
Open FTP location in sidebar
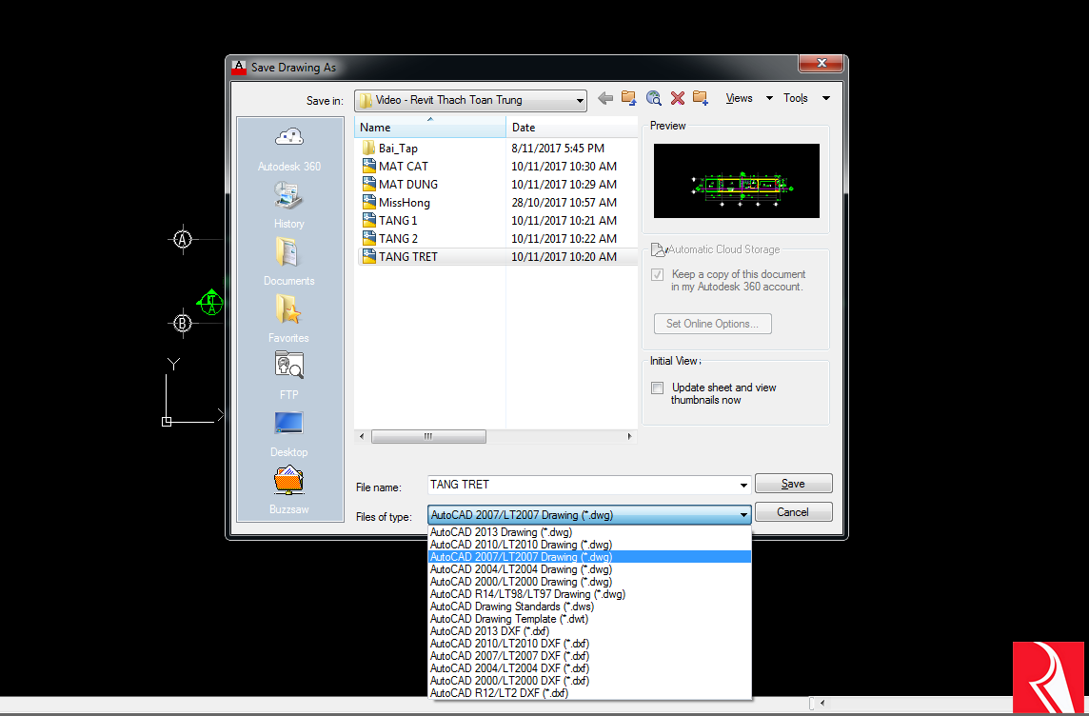289,375
